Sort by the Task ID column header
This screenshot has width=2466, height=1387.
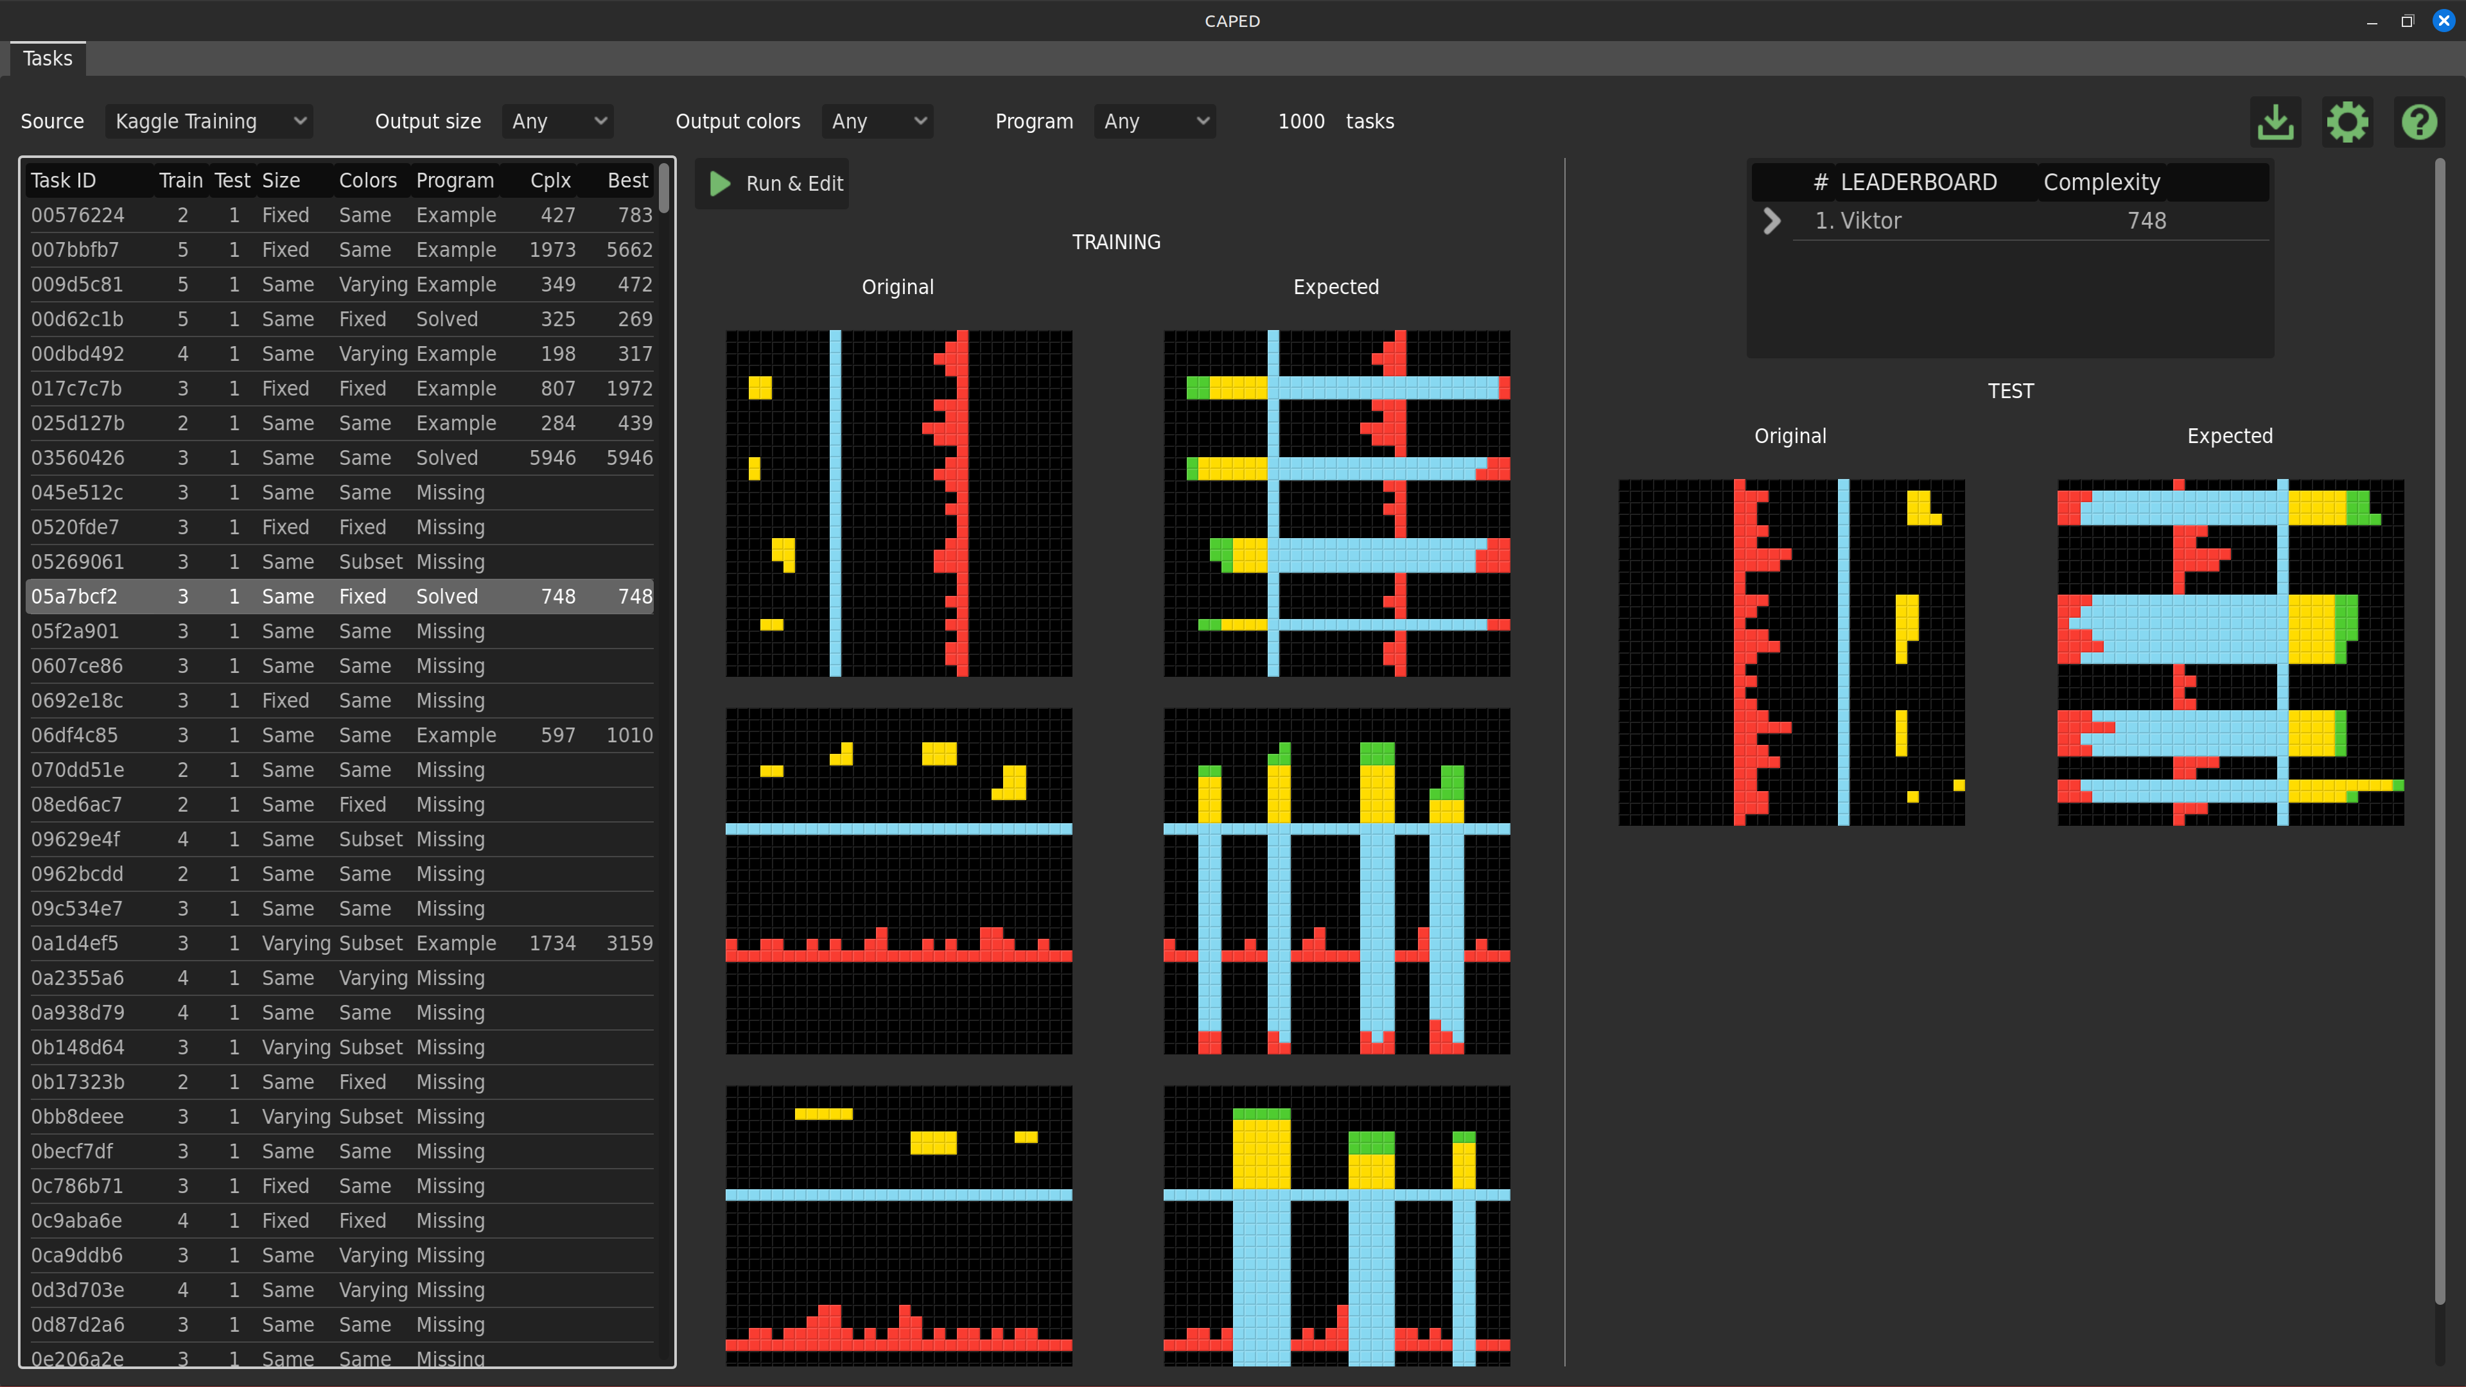point(63,180)
